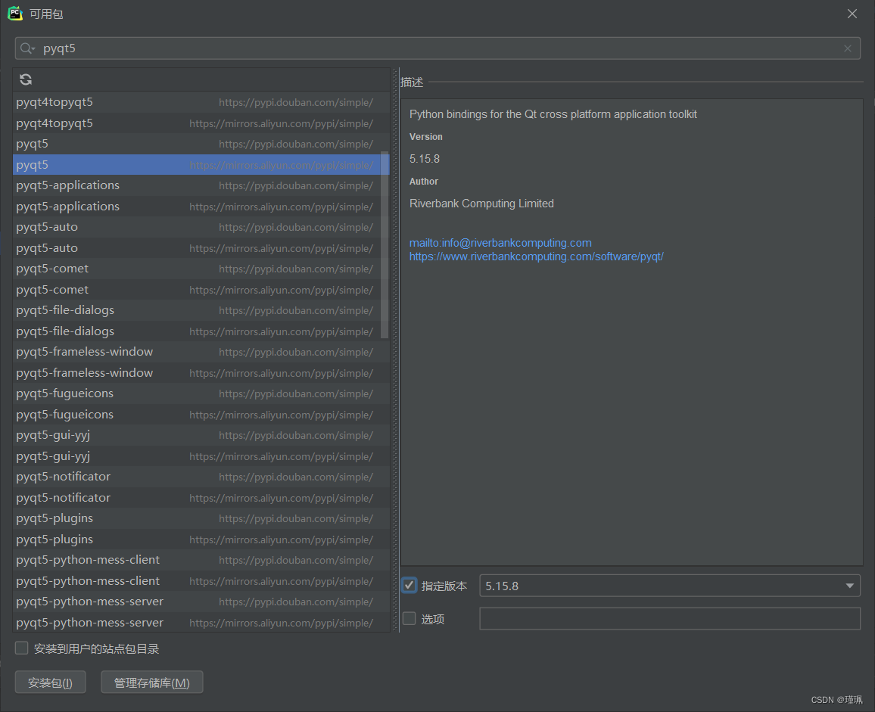Screen dimensions: 875x712
Task: Select pyqt5-python-mess-server from mirrors.aliyun.com
Action: tap(201, 622)
